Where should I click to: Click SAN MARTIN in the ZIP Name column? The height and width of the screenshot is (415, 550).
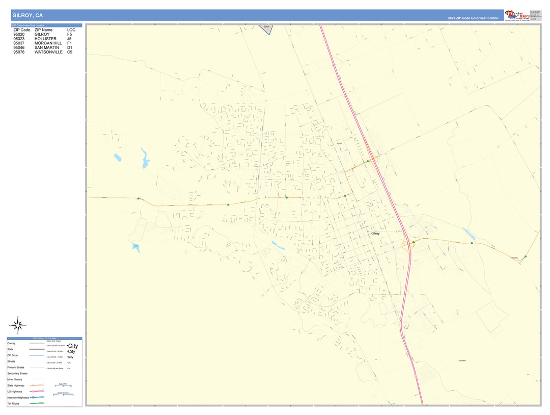(47, 48)
